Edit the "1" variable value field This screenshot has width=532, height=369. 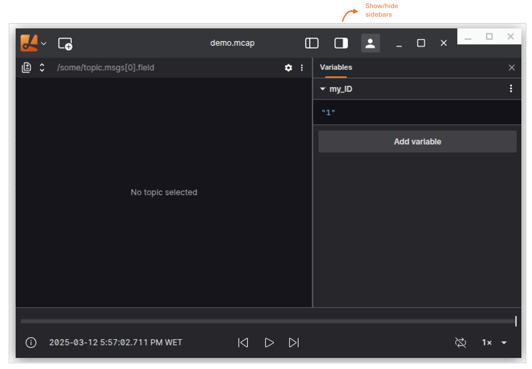pos(417,112)
